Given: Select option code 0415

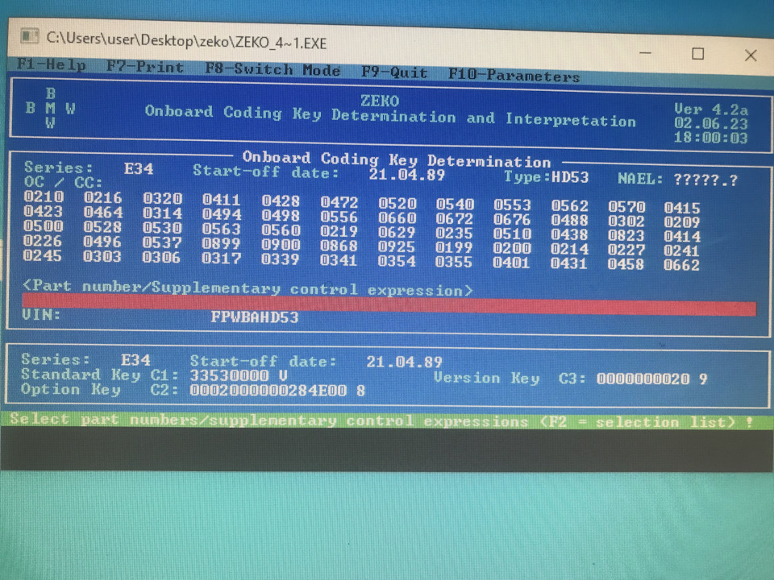Looking at the screenshot, I should (x=682, y=208).
